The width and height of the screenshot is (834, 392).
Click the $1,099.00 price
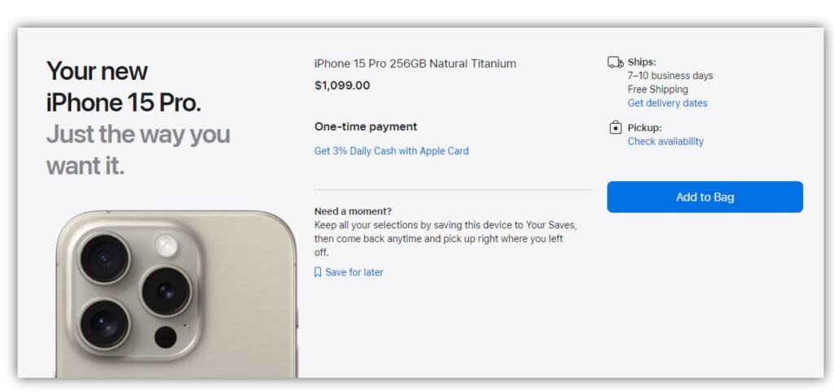click(x=342, y=85)
